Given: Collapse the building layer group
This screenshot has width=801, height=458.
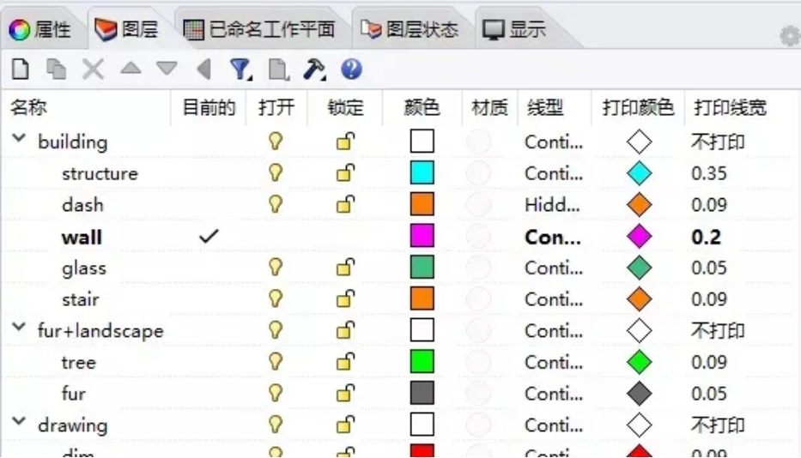Looking at the screenshot, I should [x=20, y=142].
